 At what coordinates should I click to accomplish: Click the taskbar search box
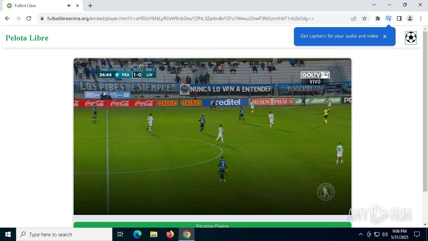64,234
